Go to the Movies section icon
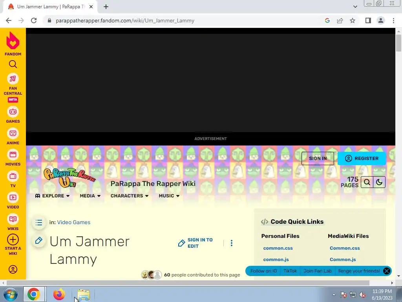This screenshot has width=402, height=302. point(13,155)
